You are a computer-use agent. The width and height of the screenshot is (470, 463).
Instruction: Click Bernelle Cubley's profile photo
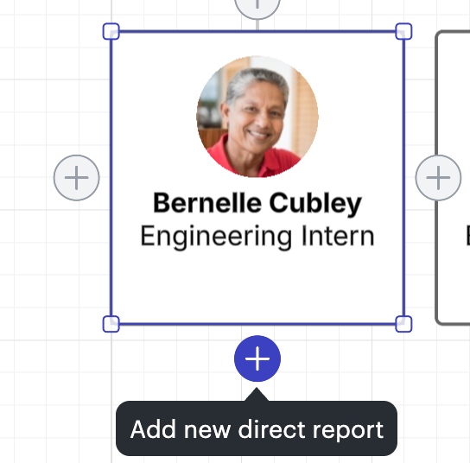click(x=257, y=117)
